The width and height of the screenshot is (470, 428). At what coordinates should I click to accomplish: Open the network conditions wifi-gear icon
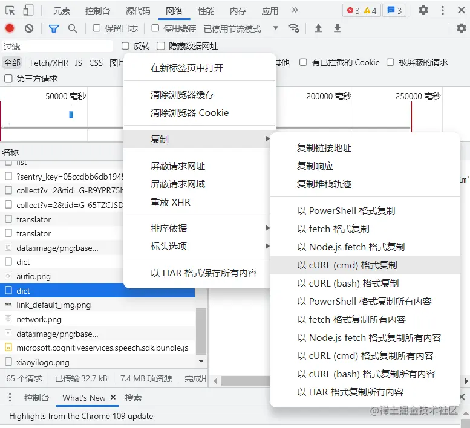[293, 28]
